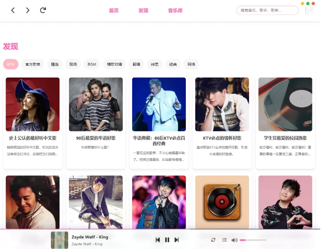
Task: Choose the 情歌对唱 category tag
Action: (x=115, y=64)
